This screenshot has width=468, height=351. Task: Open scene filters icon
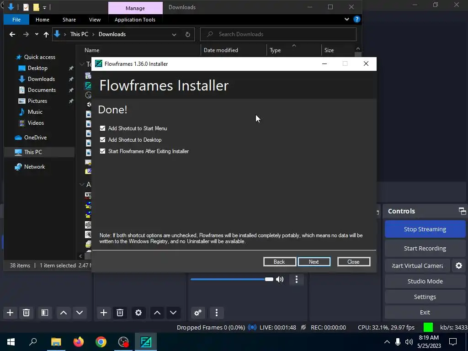coord(45,313)
